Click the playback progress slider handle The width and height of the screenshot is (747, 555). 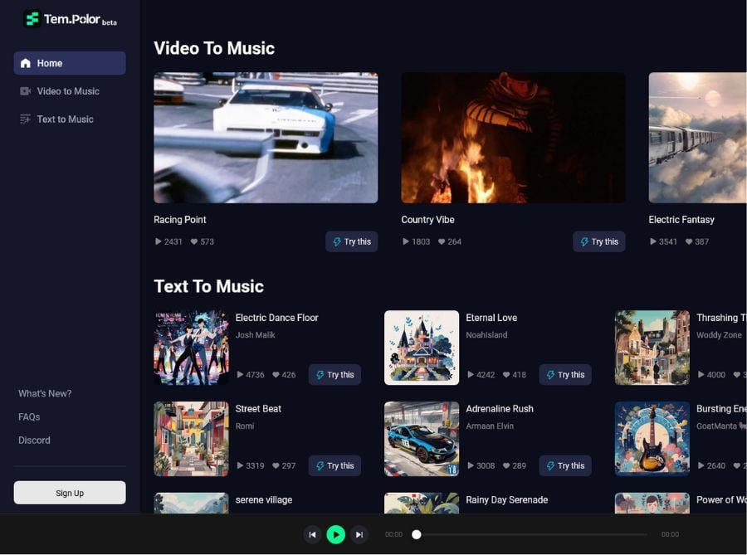click(x=417, y=535)
